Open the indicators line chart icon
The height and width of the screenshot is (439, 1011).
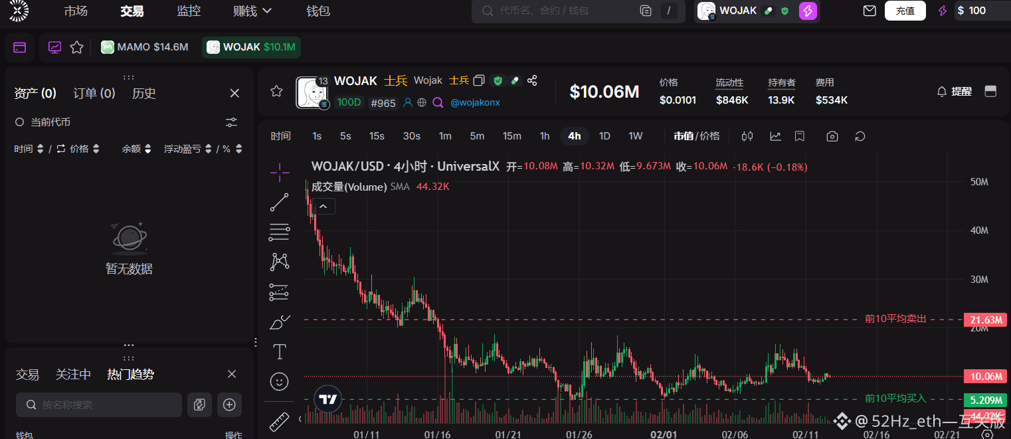tap(775, 136)
